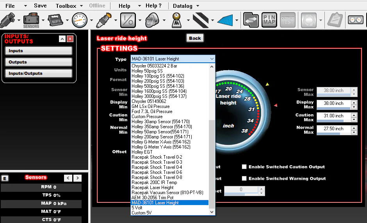This screenshot has height=223, width=367.
Task: Open the Outputs section
Action: (39, 62)
